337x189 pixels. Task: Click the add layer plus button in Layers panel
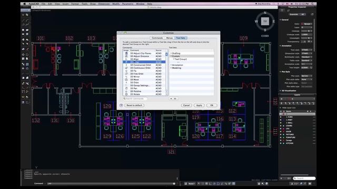[x=282, y=178]
